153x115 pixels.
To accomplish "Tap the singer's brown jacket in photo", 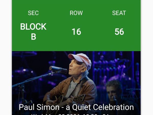I will coord(88,88).
